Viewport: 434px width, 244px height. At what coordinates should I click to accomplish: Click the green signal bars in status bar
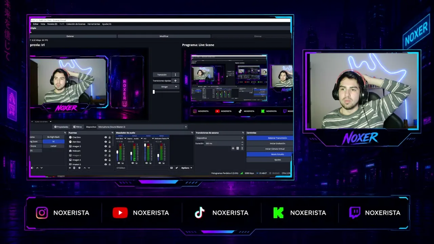(242, 173)
